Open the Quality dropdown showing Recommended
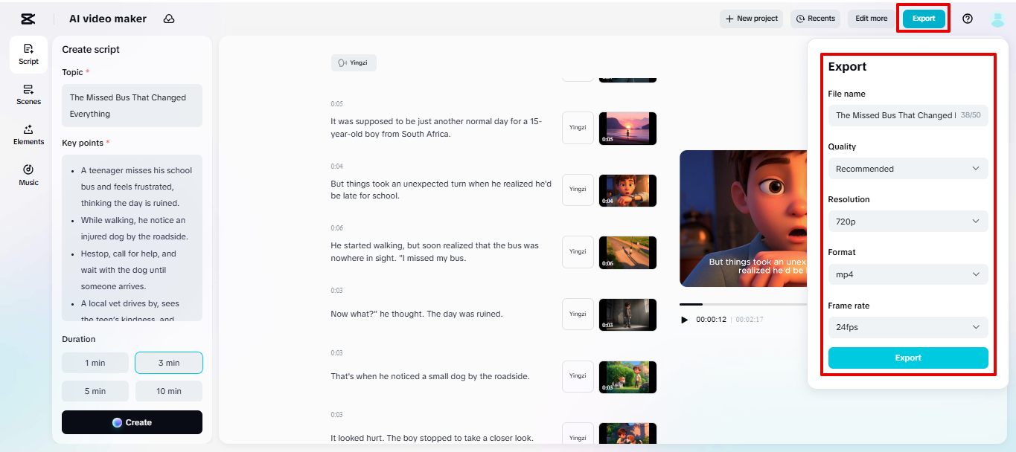1016x452 pixels. pyautogui.click(x=907, y=168)
